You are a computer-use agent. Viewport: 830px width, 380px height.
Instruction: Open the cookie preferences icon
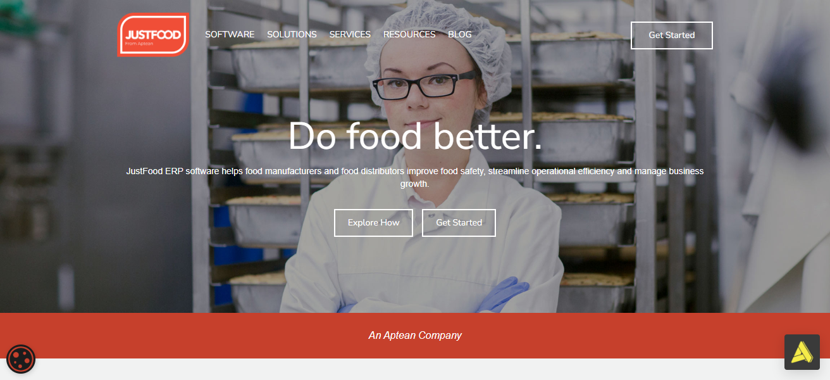21,359
